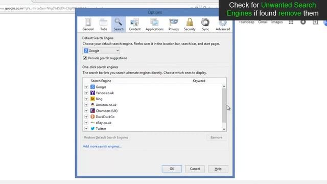The height and width of the screenshot is (184, 327).
Task: Click the engine list scrollbar thumb
Action: [224, 105]
